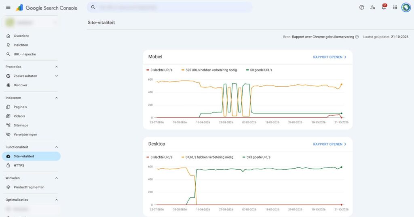Viewport: 414px width, 217px height.
Task: Click the Pagina's document icon
Action: [8, 107]
